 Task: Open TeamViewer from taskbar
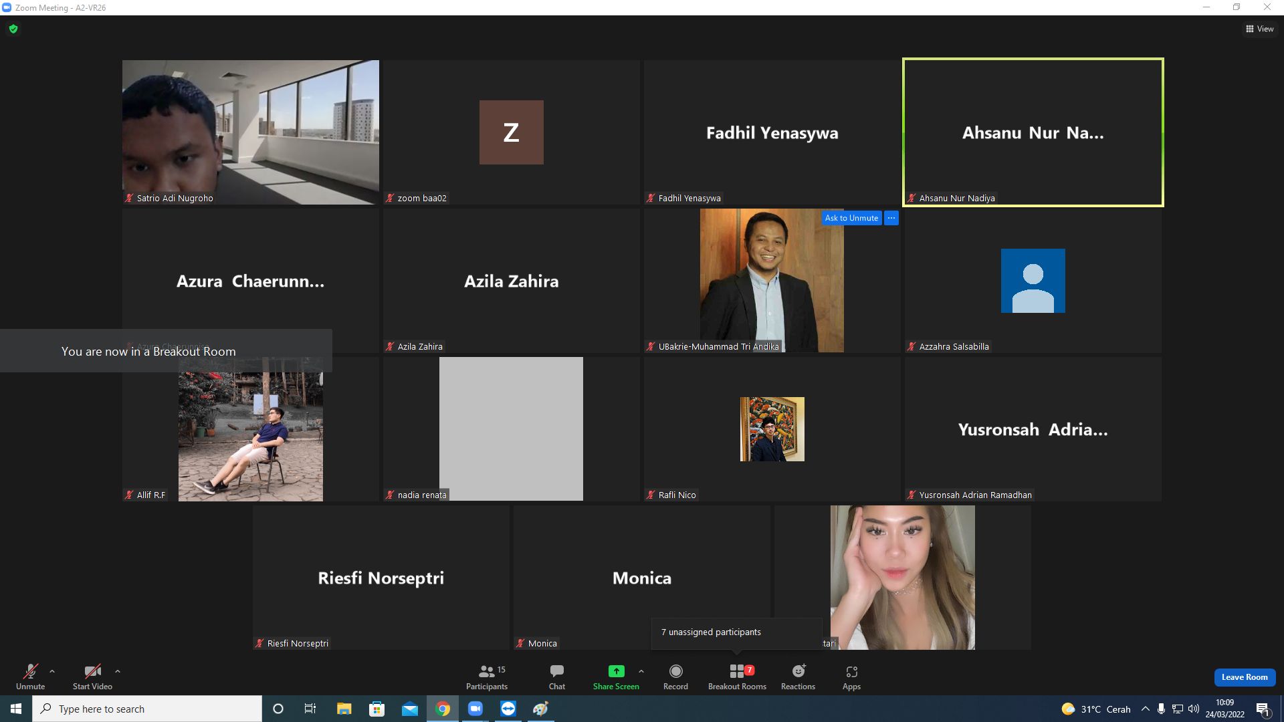(x=508, y=709)
